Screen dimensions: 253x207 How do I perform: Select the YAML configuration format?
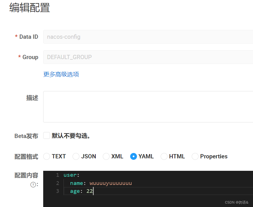click(x=133, y=156)
